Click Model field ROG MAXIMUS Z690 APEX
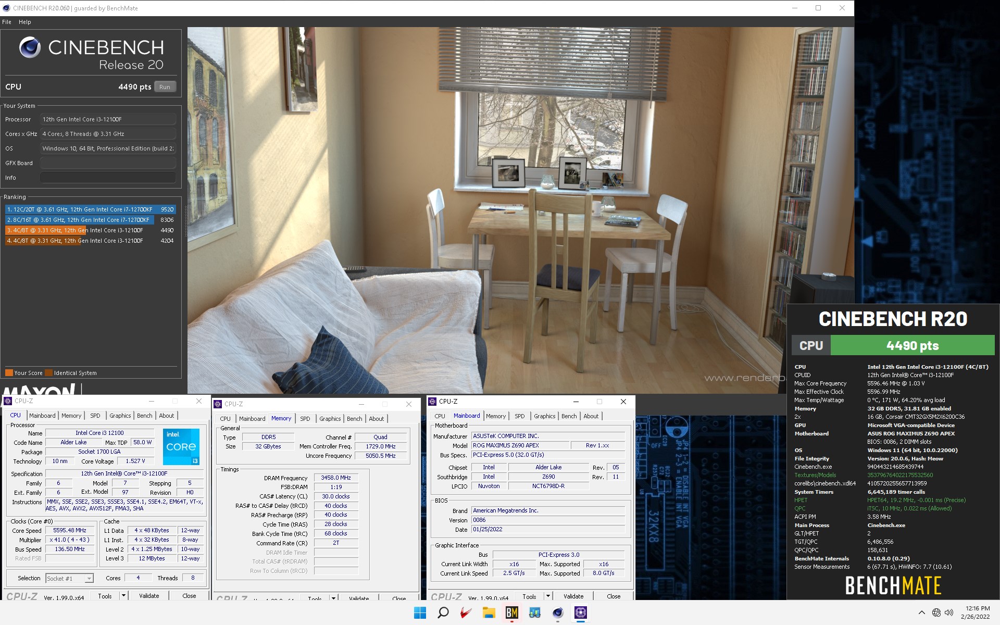Screen dimensions: 1000x625 click(520, 445)
